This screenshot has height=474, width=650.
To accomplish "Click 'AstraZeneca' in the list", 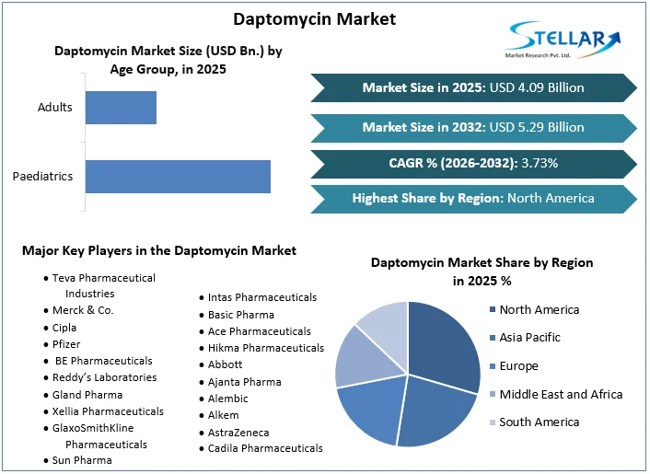I will click(238, 433).
